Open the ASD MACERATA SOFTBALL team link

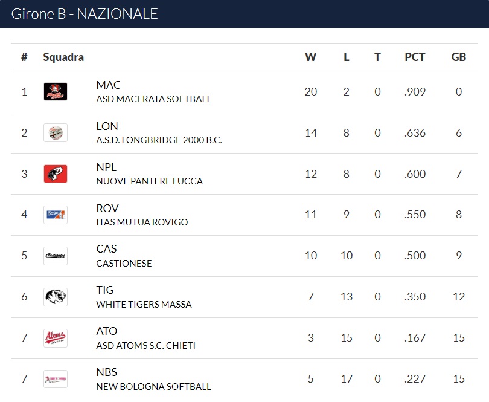click(x=154, y=99)
